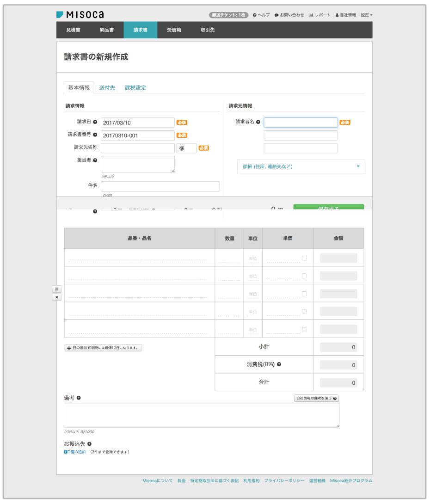
Task: Expand 詳細 (住所, 連絡先など) section
Action: coord(301,166)
